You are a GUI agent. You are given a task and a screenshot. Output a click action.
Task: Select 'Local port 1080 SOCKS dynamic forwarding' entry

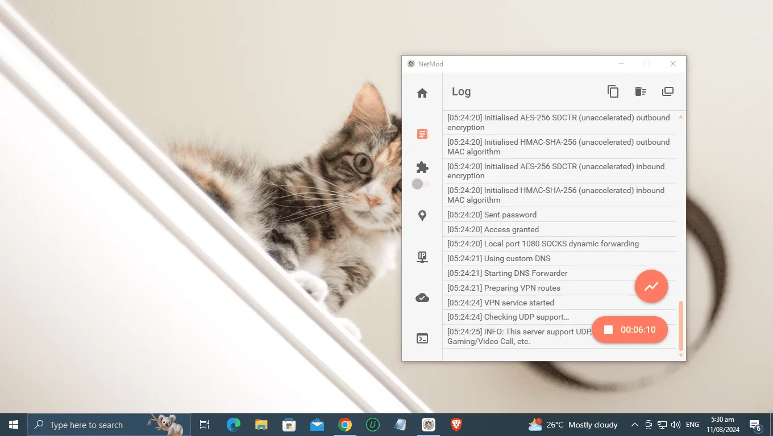[x=559, y=244]
